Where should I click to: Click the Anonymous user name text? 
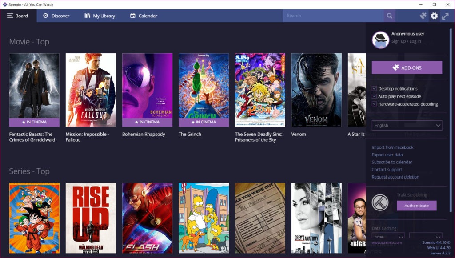(408, 34)
